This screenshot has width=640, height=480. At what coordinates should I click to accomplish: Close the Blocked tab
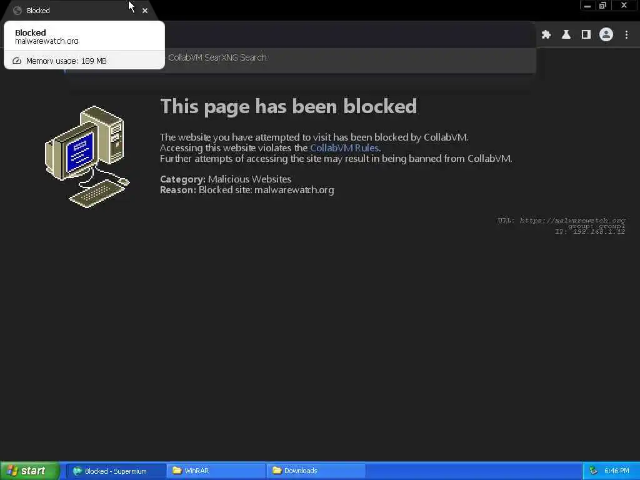pyautogui.click(x=145, y=11)
